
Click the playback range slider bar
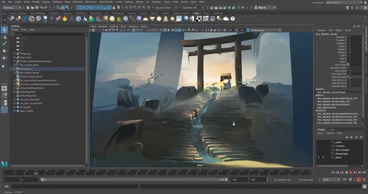point(134,179)
